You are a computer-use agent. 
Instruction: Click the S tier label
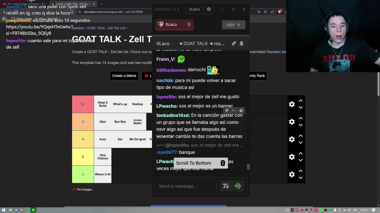(83, 122)
